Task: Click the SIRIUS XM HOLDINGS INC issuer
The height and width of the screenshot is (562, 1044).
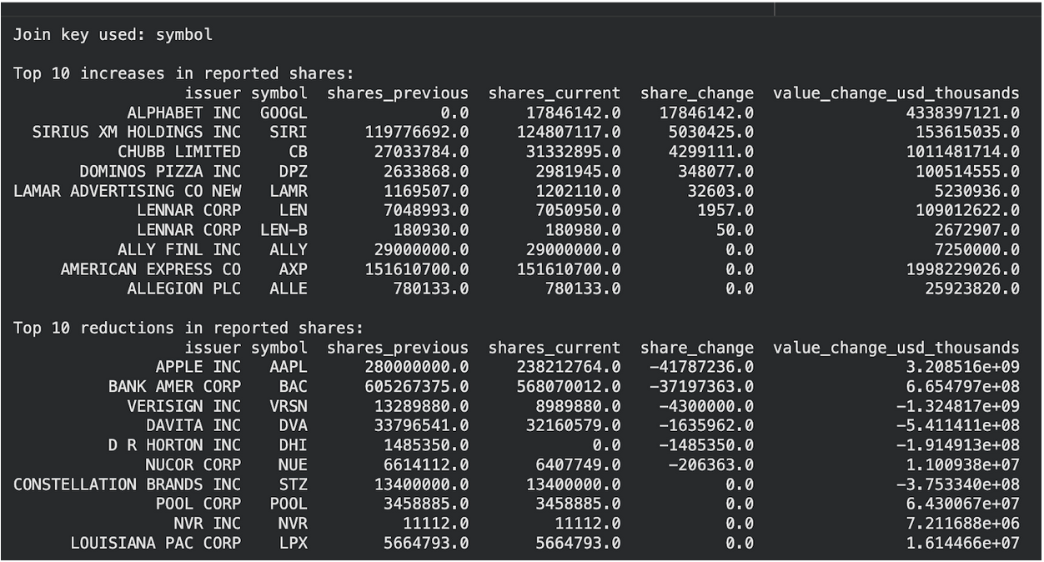Action: [137, 131]
